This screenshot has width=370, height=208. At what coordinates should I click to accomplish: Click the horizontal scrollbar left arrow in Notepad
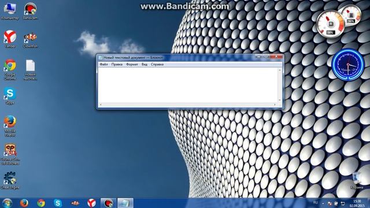click(101, 105)
